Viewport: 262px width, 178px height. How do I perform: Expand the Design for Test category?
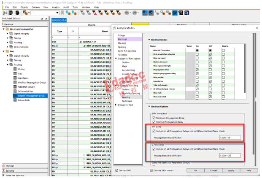[116, 105]
